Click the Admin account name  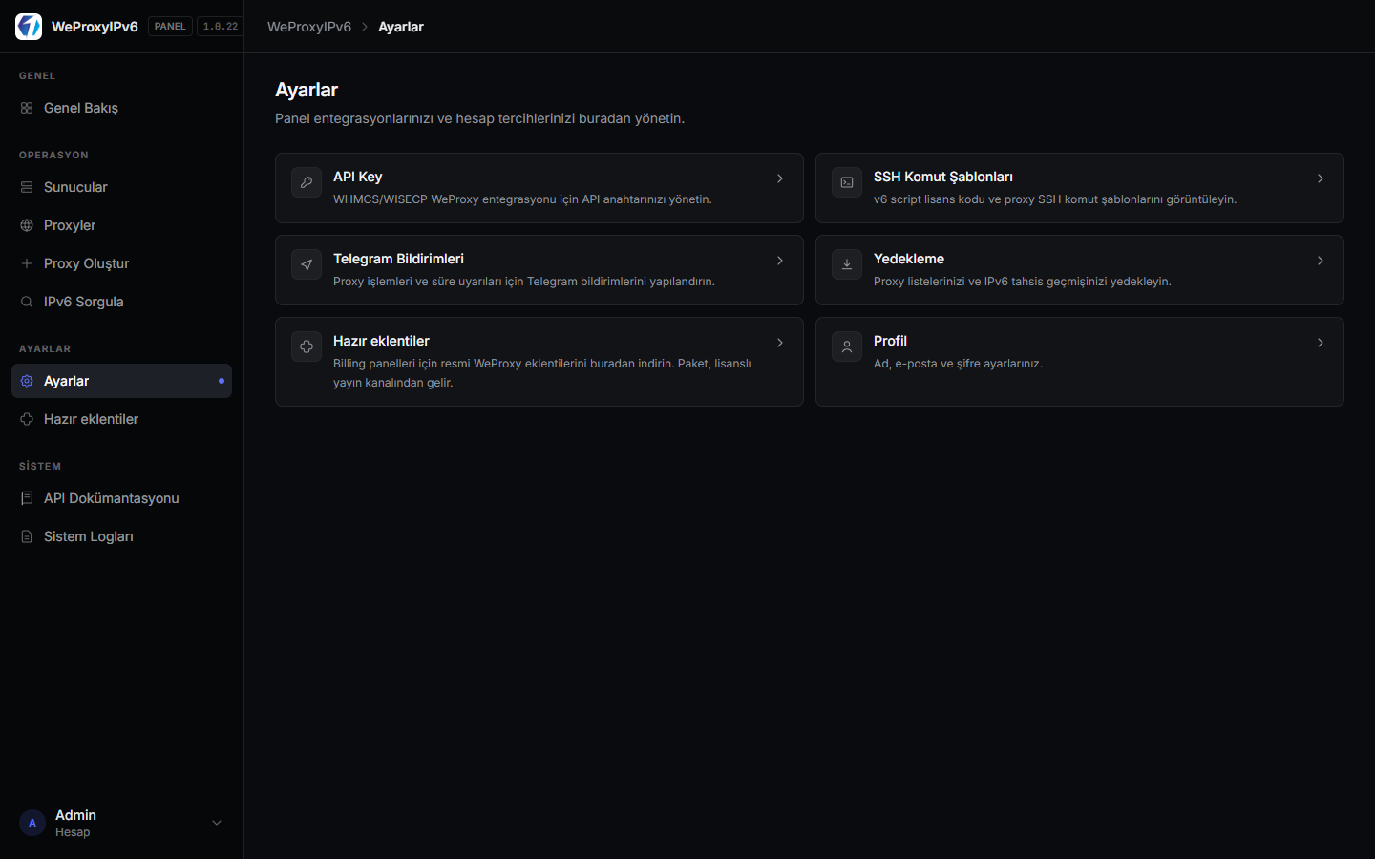pos(75,815)
